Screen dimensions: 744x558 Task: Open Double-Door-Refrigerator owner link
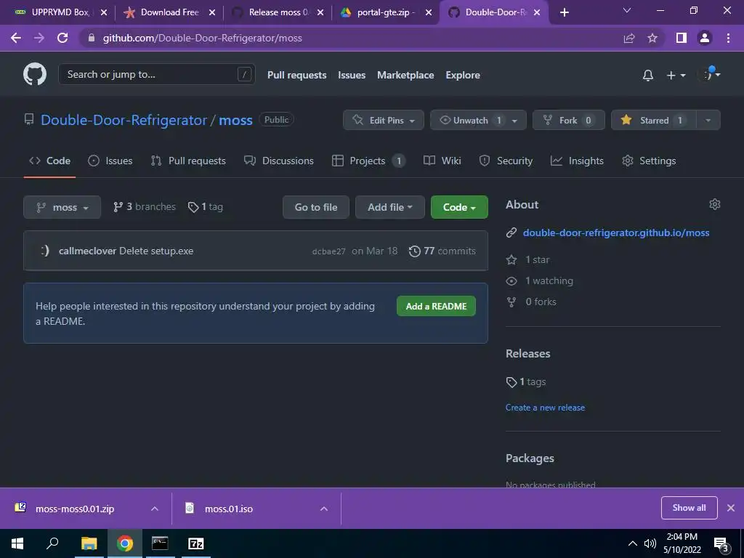[124, 120]
